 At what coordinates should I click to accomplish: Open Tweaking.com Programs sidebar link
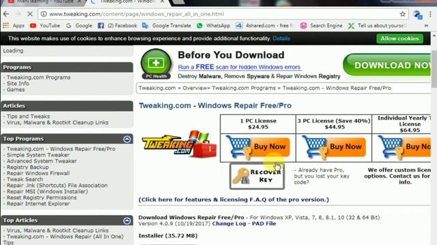(x=38, y=78)
